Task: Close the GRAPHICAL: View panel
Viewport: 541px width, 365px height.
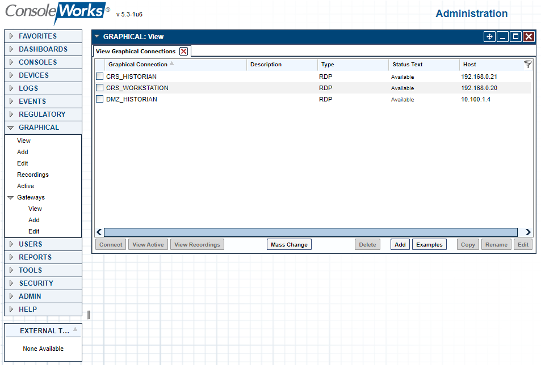Action: pyautogui.click(x=529, y=36)
